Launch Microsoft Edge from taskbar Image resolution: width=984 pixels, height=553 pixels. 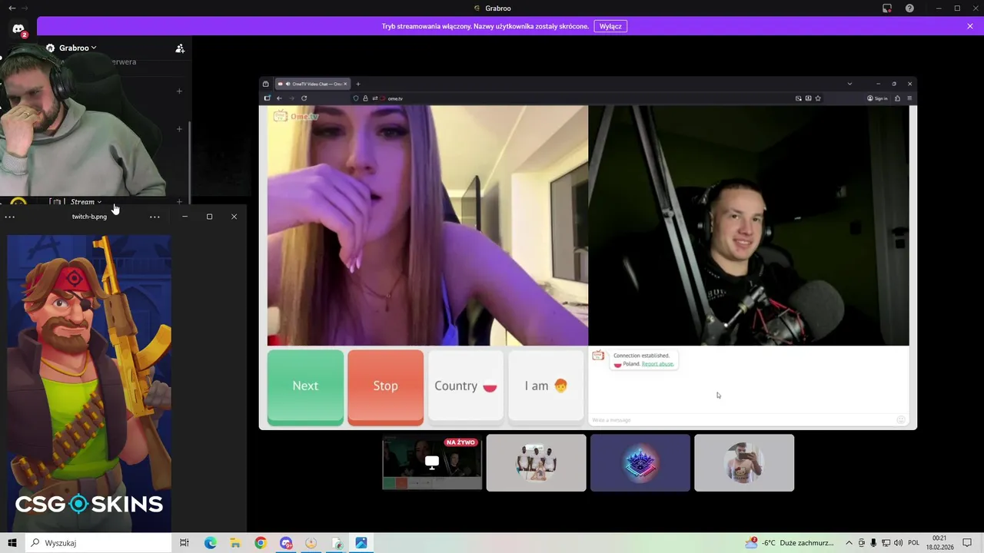click(210, 543)
